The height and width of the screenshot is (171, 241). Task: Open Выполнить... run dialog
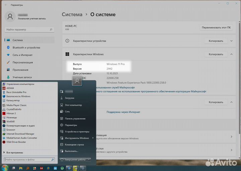pyautogui.click(x=69, y=151)
